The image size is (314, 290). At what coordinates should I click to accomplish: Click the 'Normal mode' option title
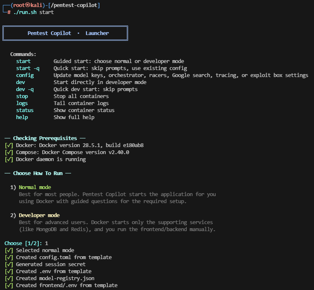(35, 187)
